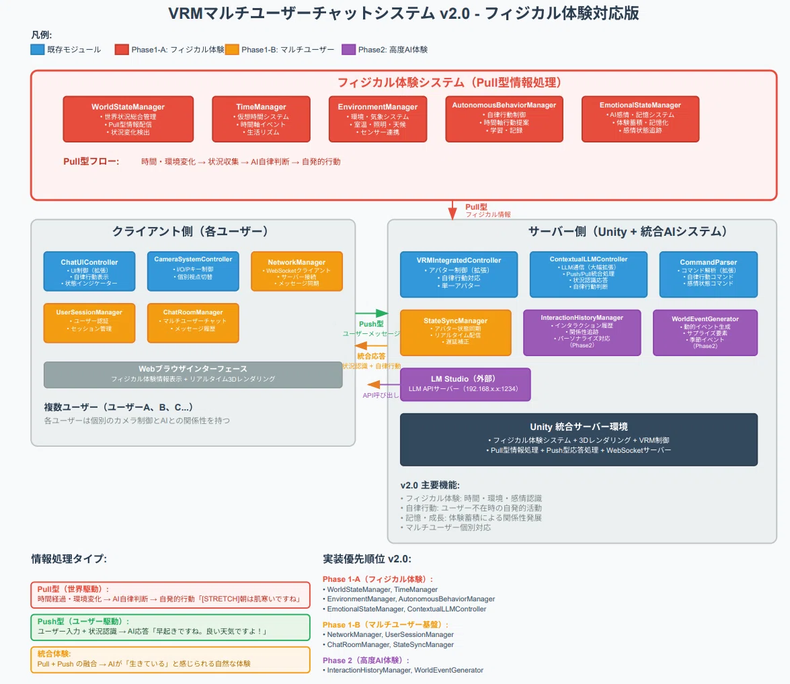Click the 統合応答 orange arrow label
Screen dimensions: 790x684
pyautogui.click(x=371, y=356)
